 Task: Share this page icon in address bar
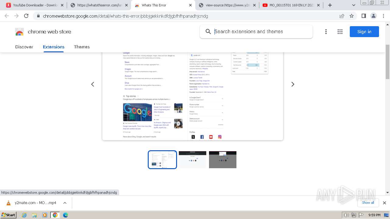pos(342,16)
